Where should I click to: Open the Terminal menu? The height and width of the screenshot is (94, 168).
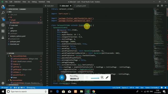(41, 2)
